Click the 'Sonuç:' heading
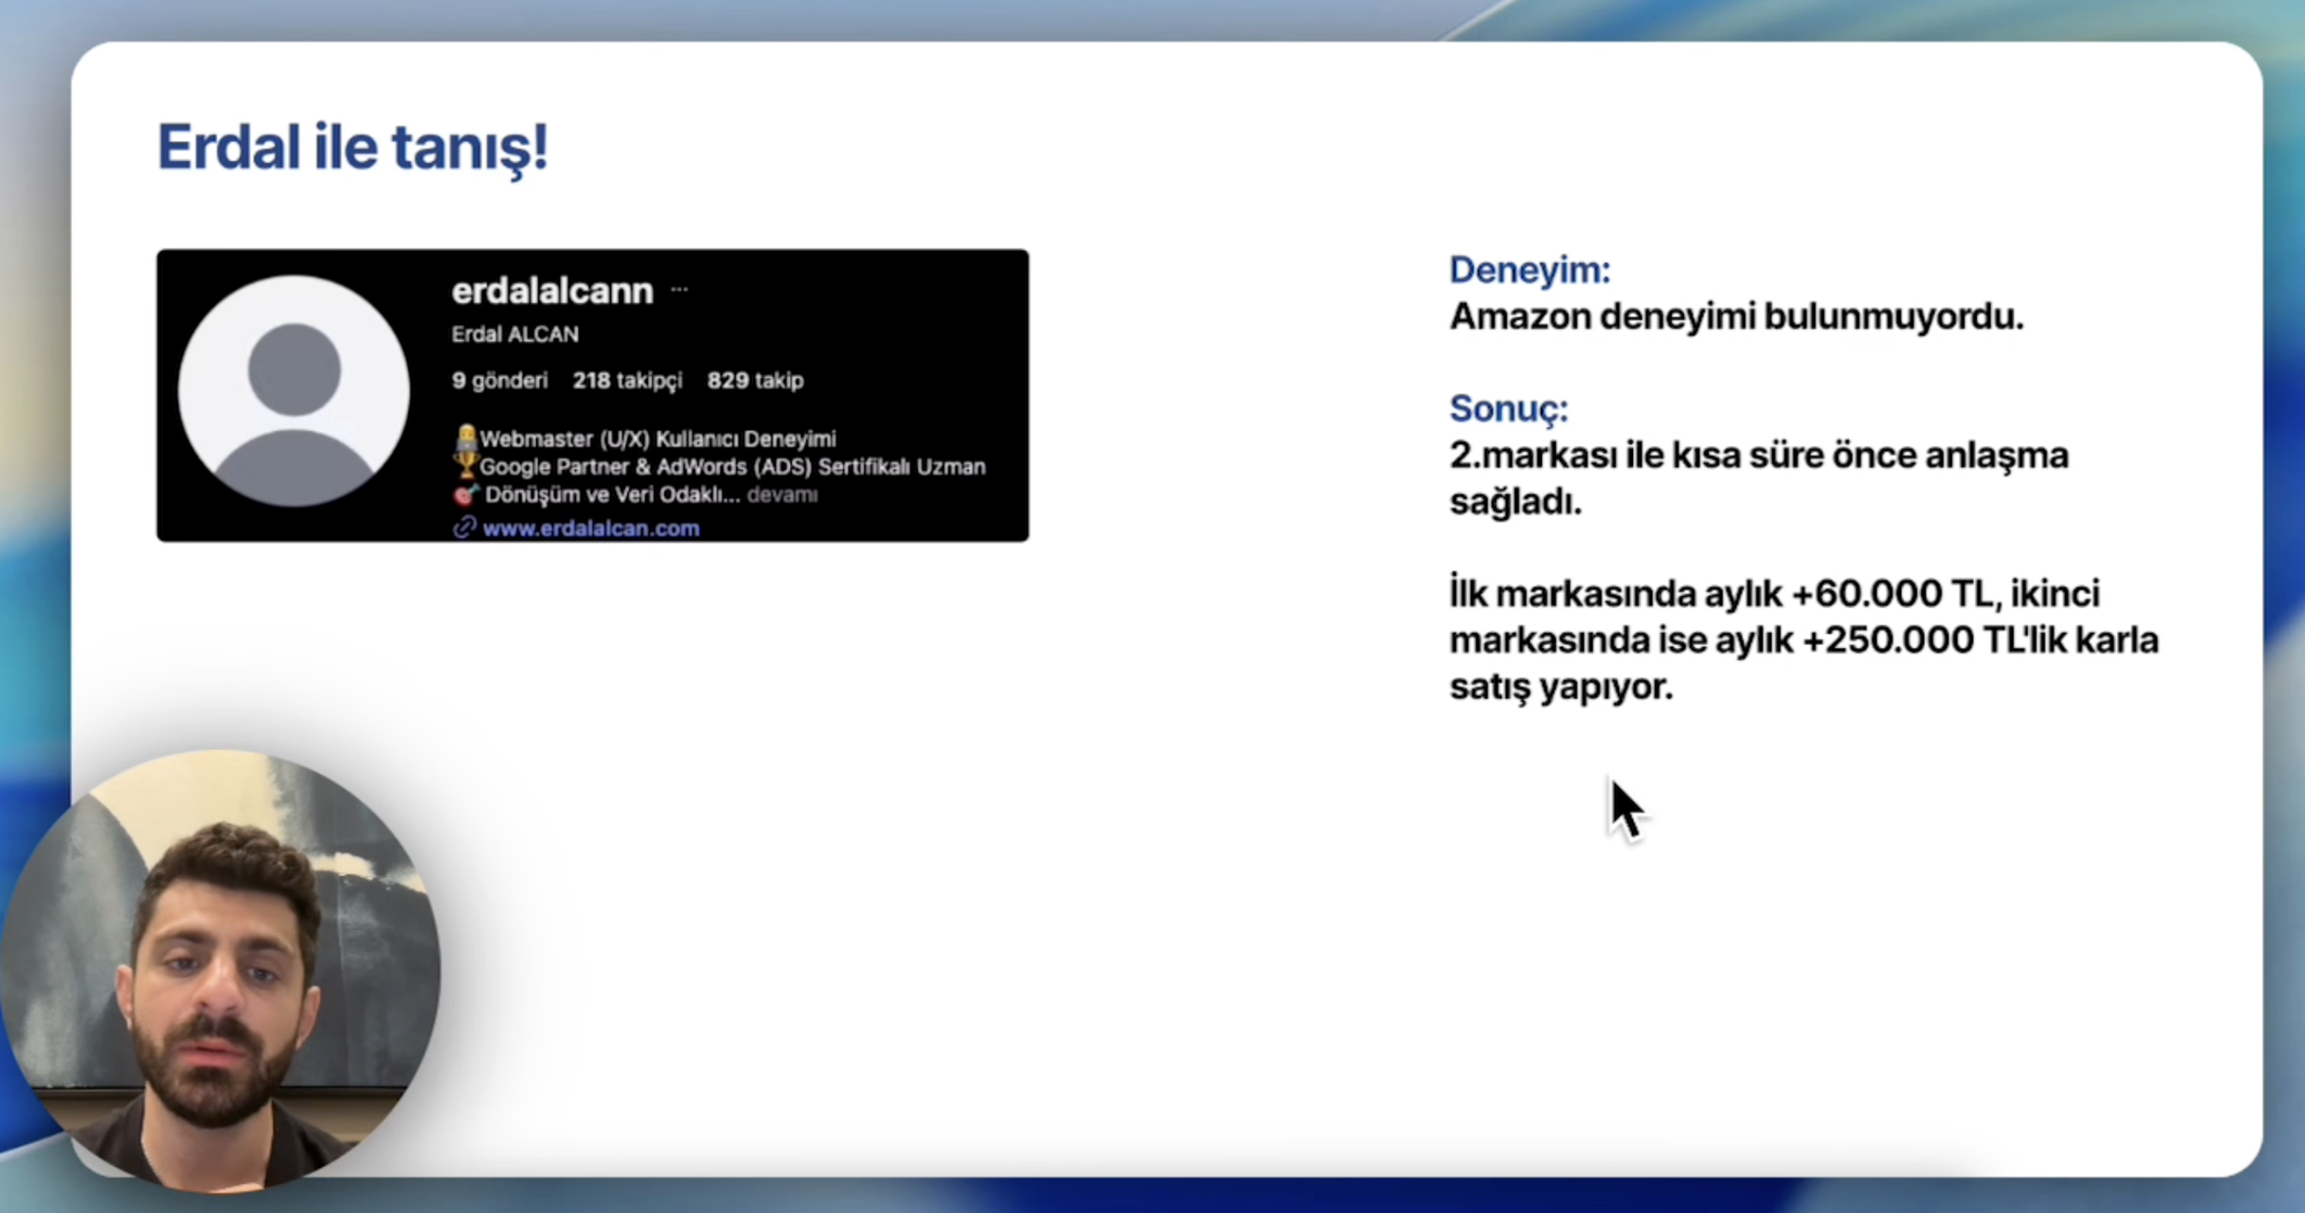The image size is (2305, 1213). 1507,409
